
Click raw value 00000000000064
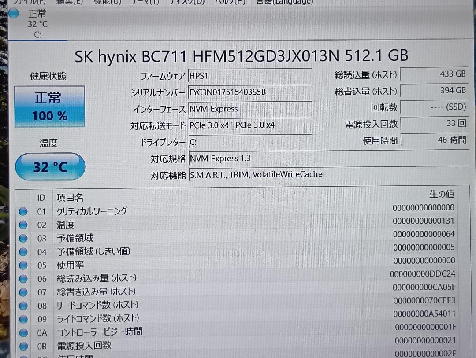coord(424,234)
